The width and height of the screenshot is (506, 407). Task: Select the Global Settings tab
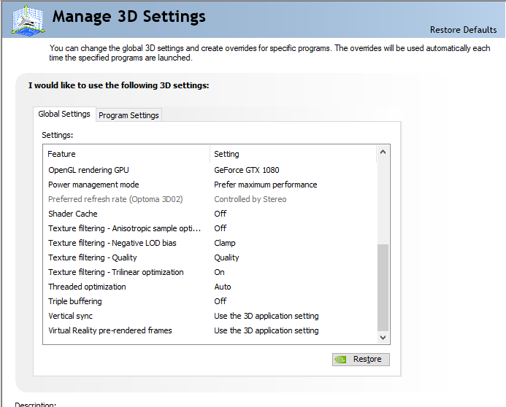point(64,114)
